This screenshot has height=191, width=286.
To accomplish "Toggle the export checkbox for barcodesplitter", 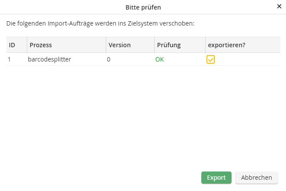I will point(210,59).
